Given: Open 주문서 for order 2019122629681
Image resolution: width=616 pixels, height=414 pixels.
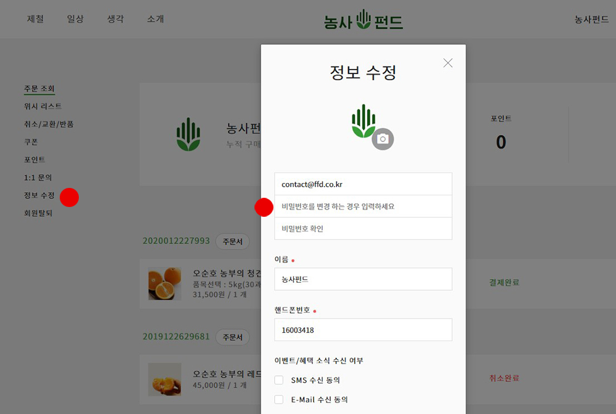Looking at the screenshot, I should [233, 337].
